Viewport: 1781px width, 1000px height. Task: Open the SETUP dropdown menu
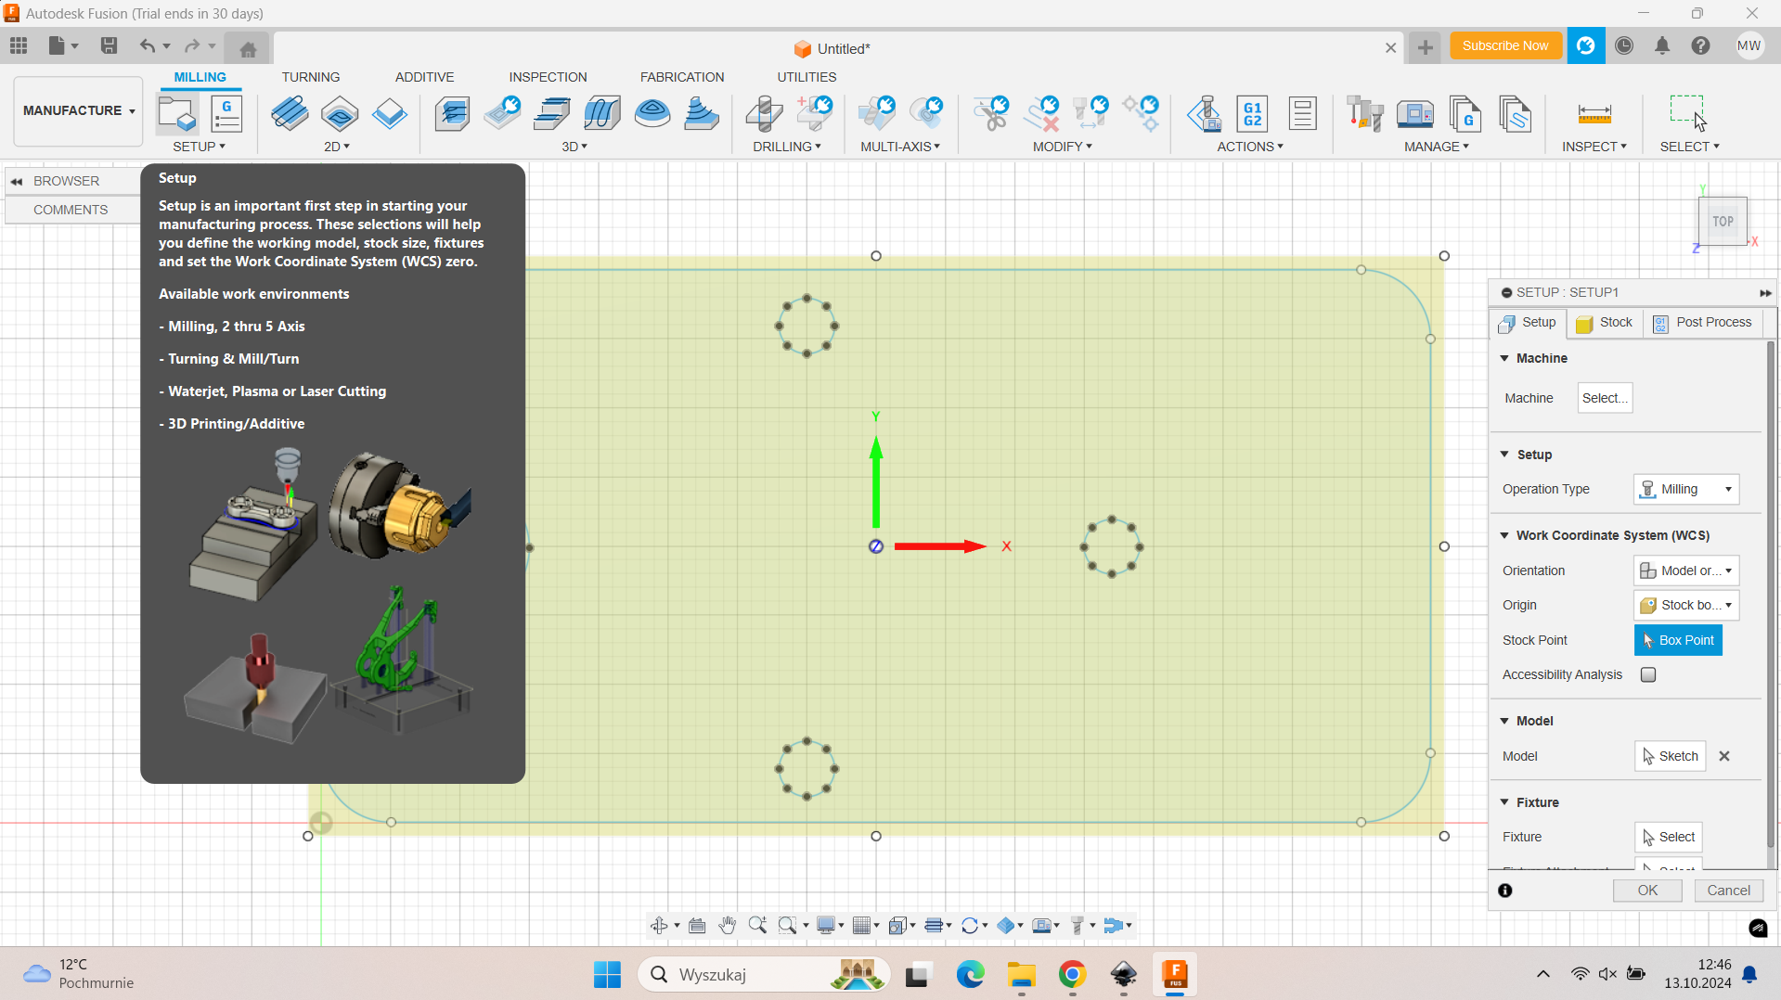(x=199, y=147)
